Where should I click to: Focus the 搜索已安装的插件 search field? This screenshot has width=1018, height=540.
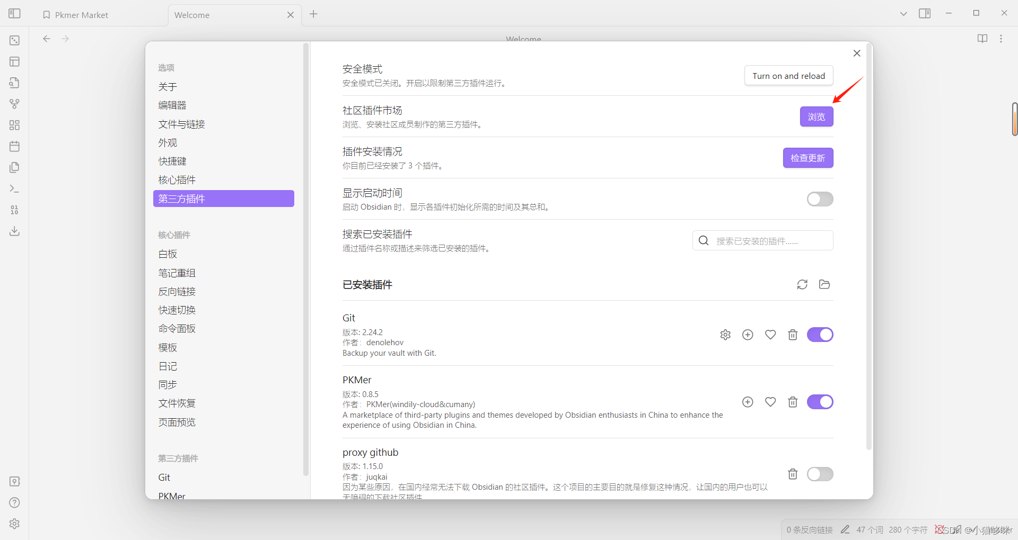coord(762,240)
